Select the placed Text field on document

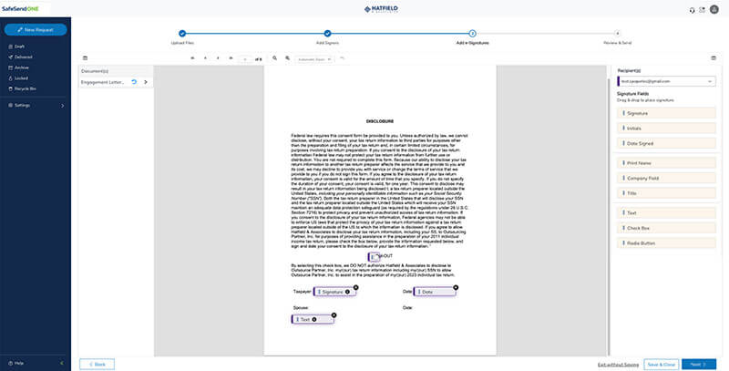313,319
